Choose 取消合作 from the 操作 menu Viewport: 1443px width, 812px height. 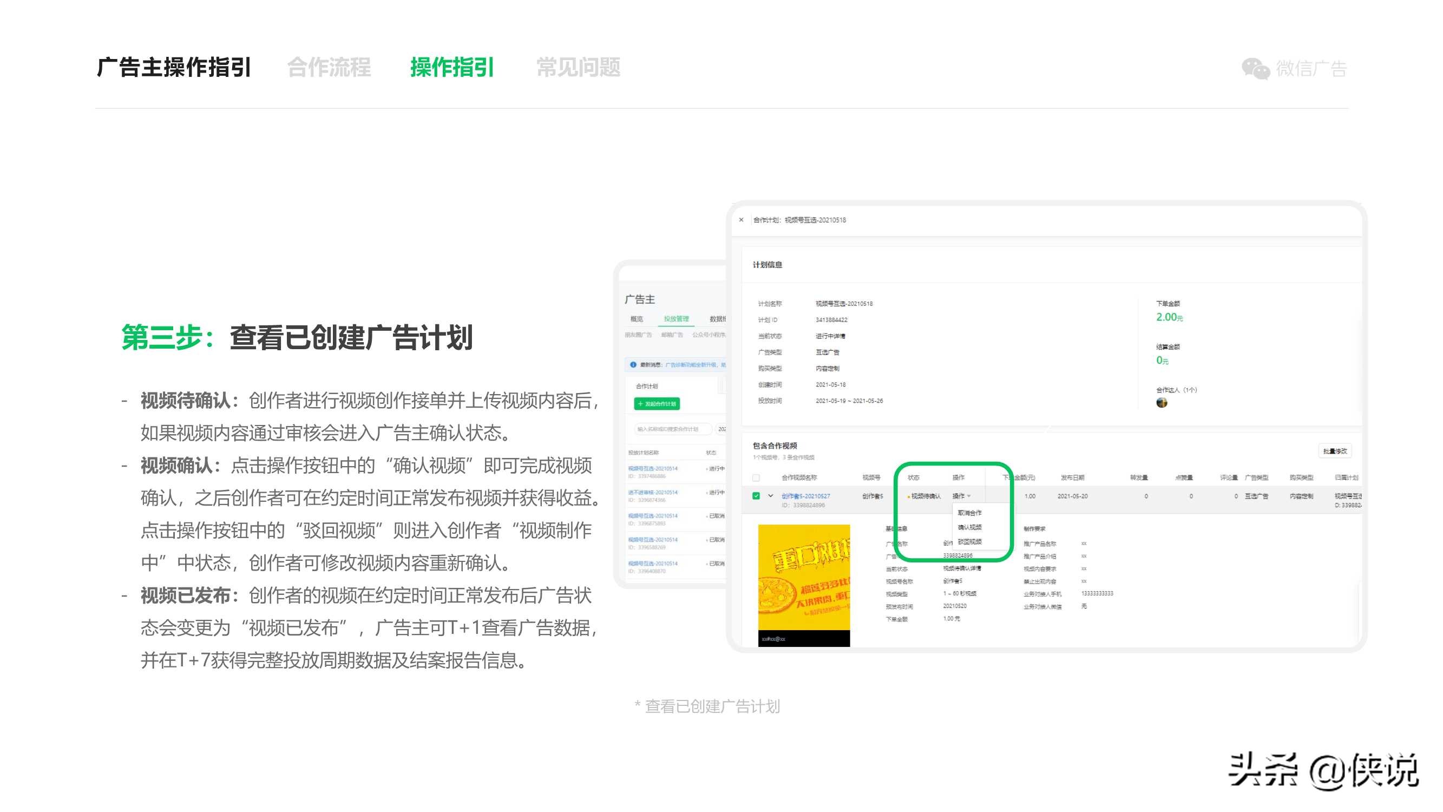pyautogui.click(x=969, y=513)
